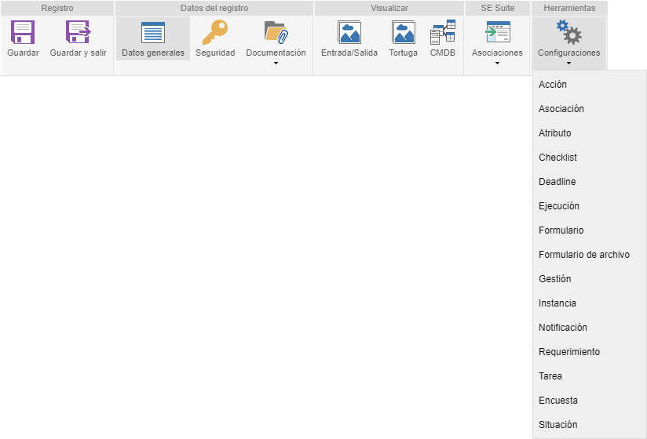Click the SE Suite group header
The height and width of the screenshot is (439, 647).
click(x=498, y=8)
